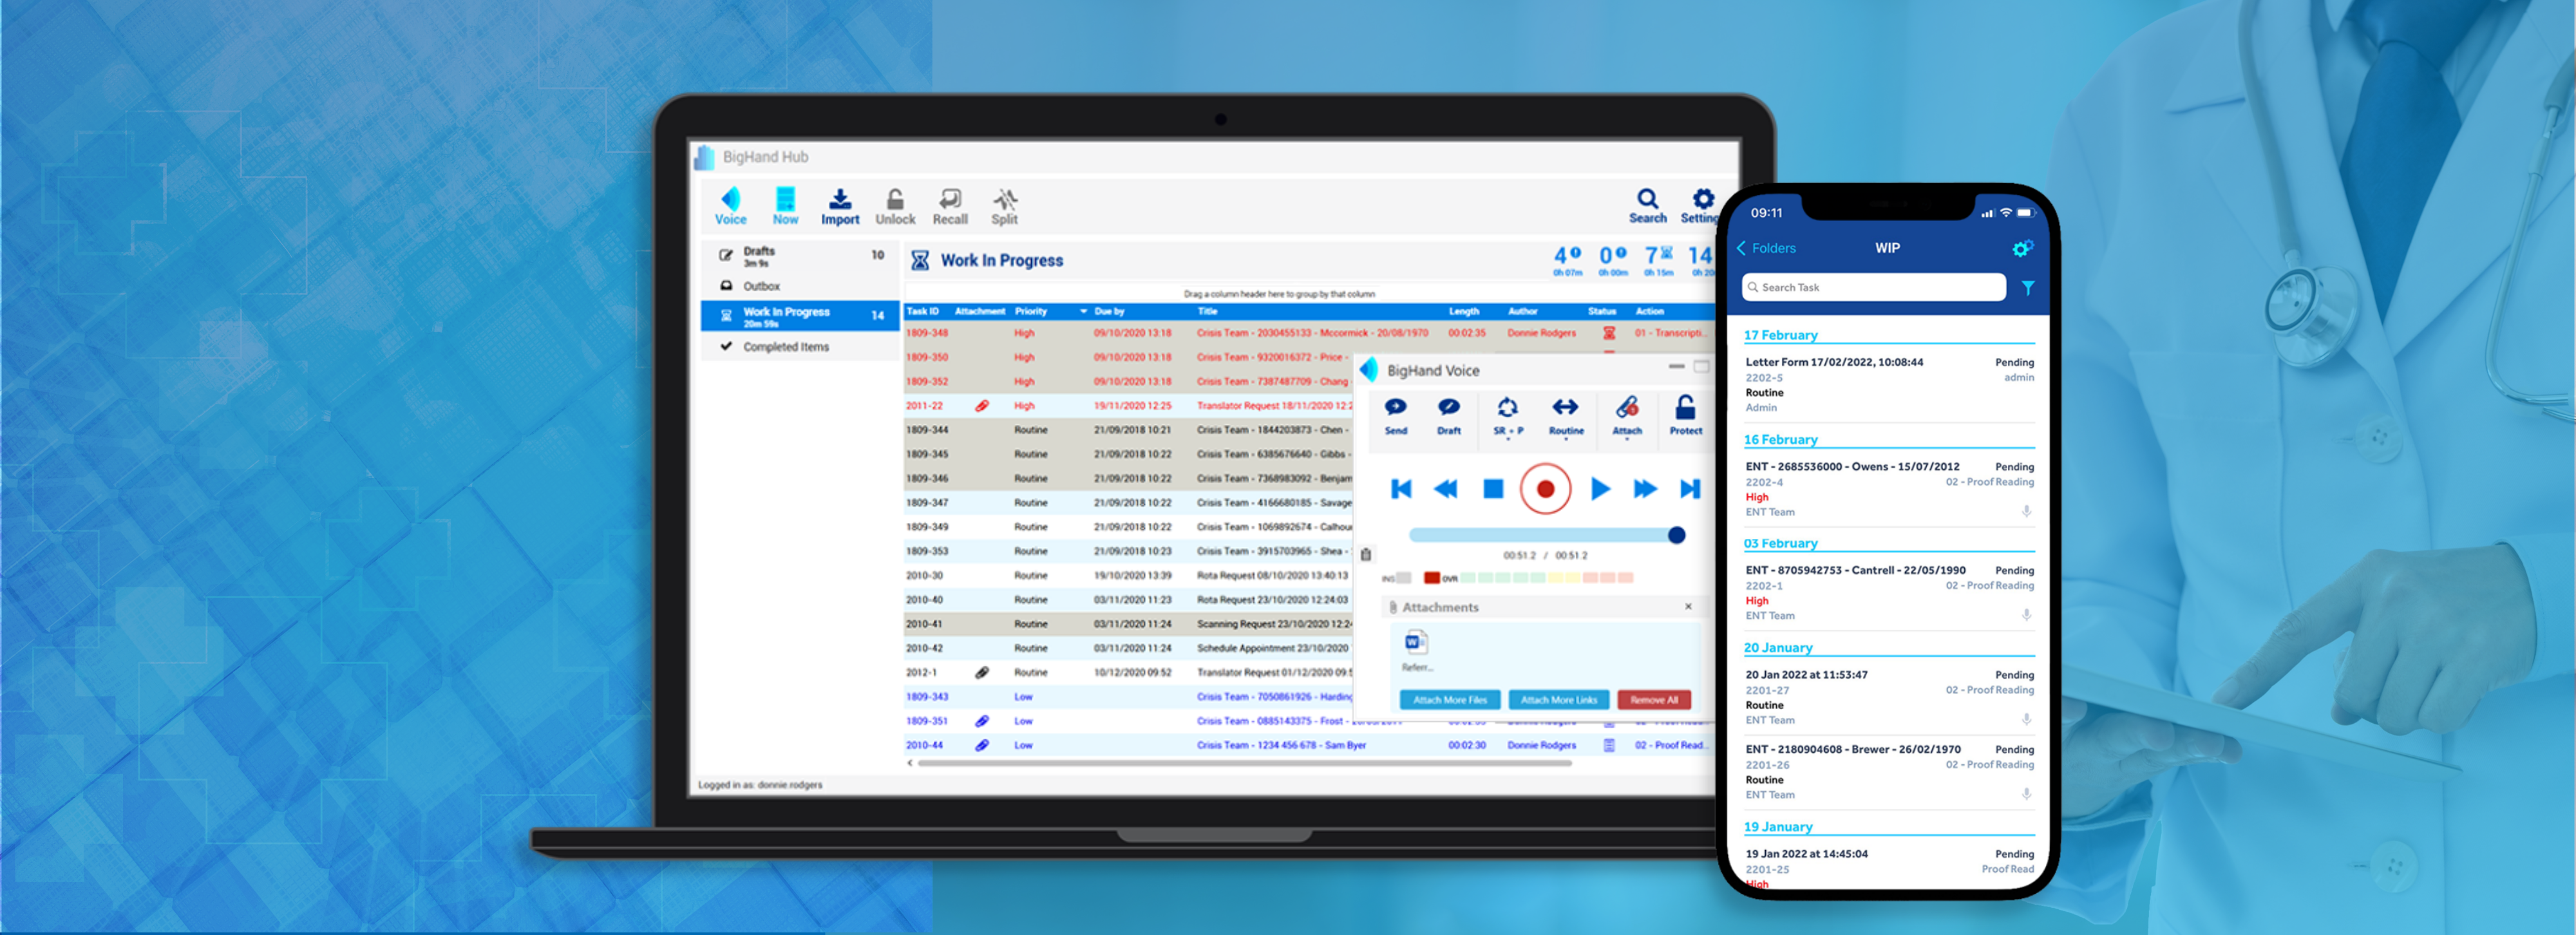Click the Unlock padlock icon
Image resolution: width=2576 pixels, height=935 pixels.
[895, 199]
